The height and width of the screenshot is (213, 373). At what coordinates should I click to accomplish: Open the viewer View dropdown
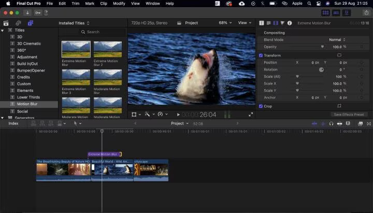point(245,23)
